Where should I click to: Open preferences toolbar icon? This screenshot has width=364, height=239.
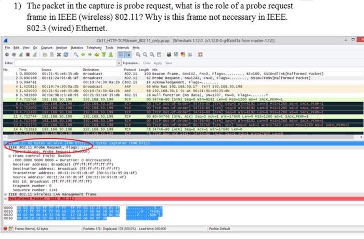(190, 54)
